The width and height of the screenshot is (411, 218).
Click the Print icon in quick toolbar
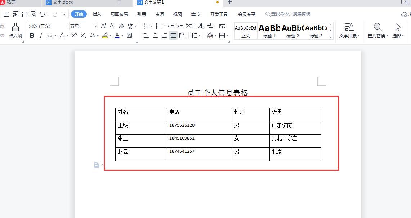pyautogui.click(x=24, y=14)
